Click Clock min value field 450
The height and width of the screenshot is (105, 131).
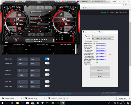coord(23,59)
